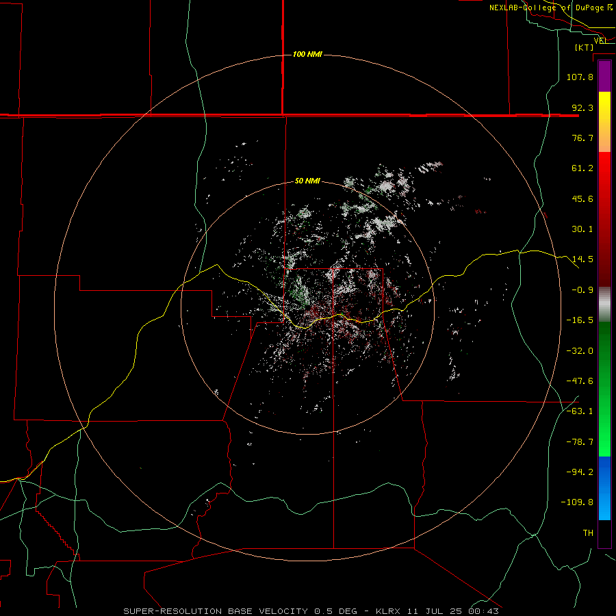This screenshot has width=616, height=616.
Task: Click the -16.5 velocity scale value
Action: [580, 320]
